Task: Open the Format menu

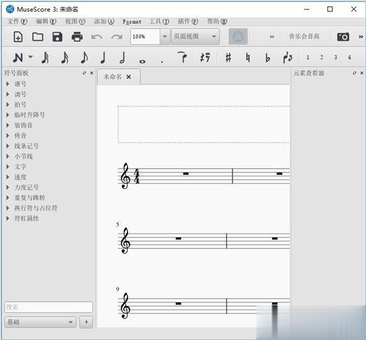Action: point(132,22)
